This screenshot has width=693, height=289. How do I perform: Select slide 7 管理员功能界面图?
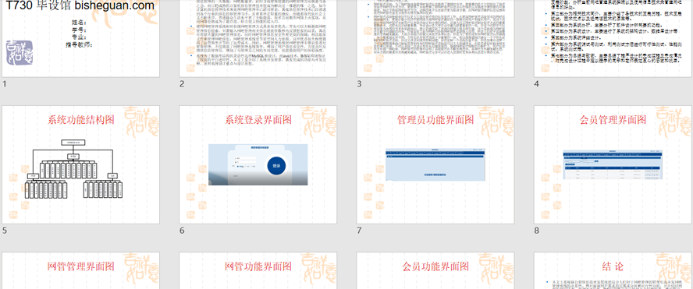(x=435, y=164)
